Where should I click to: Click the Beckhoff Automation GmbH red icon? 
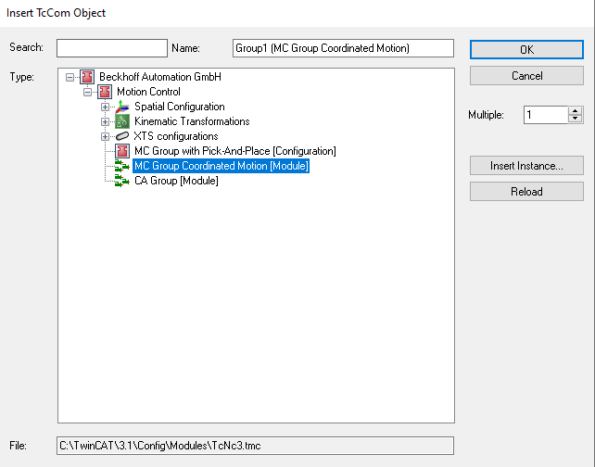(87, 77)
